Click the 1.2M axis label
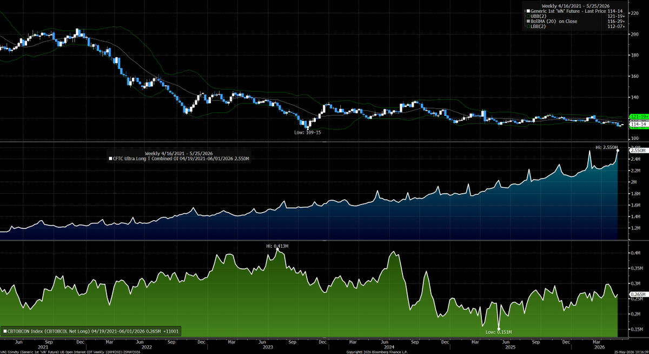This screenshot has height=354, width=649. [x=636, y=229]
